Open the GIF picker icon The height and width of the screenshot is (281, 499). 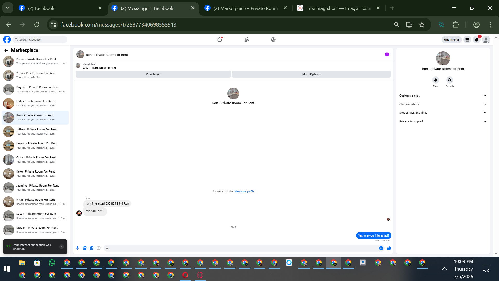[x=99, y=248]
